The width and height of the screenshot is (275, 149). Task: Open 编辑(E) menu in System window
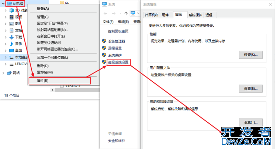pyautogui.click(x=123, y=22)
